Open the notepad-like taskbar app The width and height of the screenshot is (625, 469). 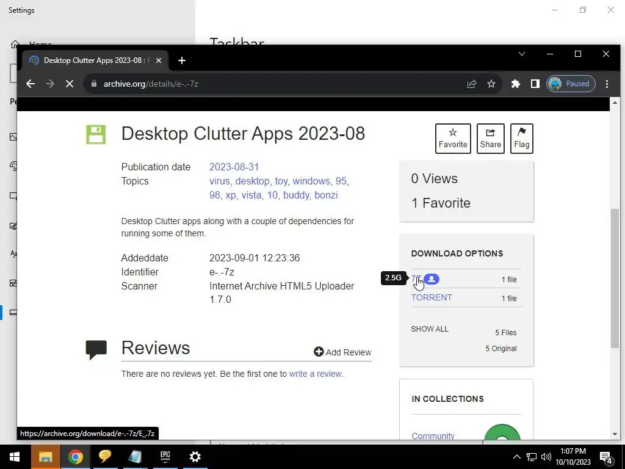135,457
